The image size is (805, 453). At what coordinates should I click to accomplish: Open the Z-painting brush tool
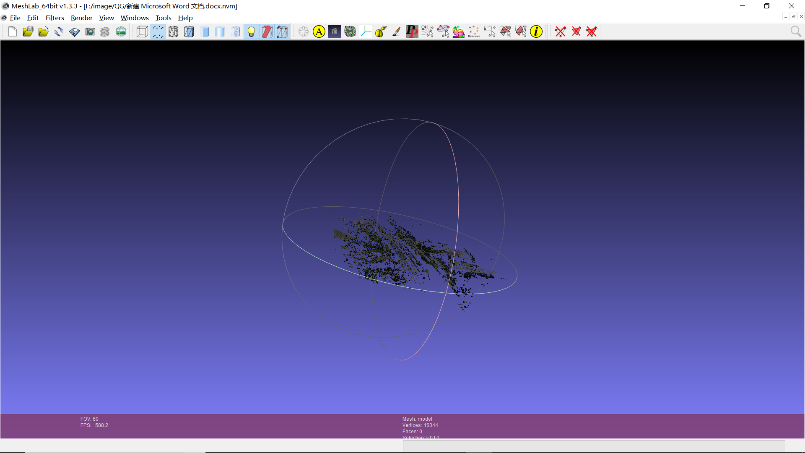(396, 31)
